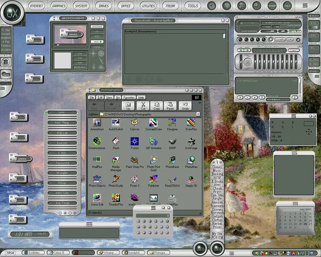Image resolution: width=321 pixels, height=257 pixels.
Task: Open the Poser 3 icon
Action: pos(134,179)
